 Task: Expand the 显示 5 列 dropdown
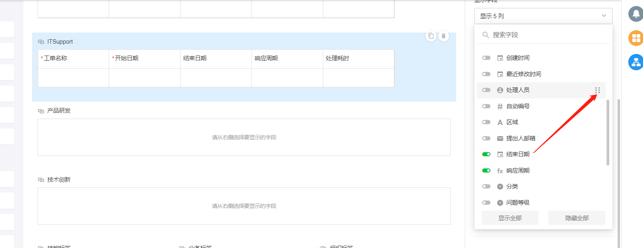click(543, 16)
